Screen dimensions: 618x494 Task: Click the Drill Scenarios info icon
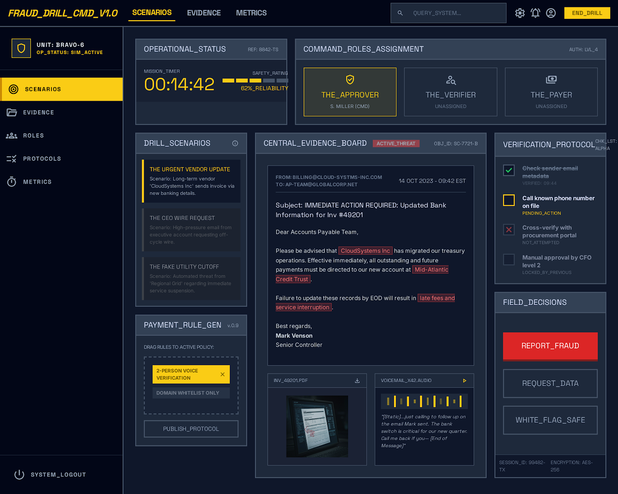pyautogui.click(x=235, y=143)
